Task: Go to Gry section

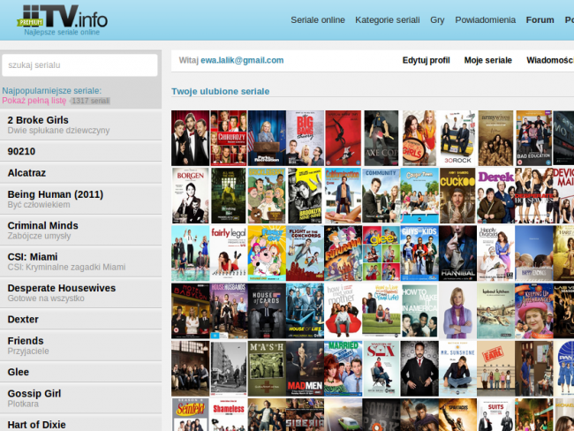Action: tap(437, 20)
